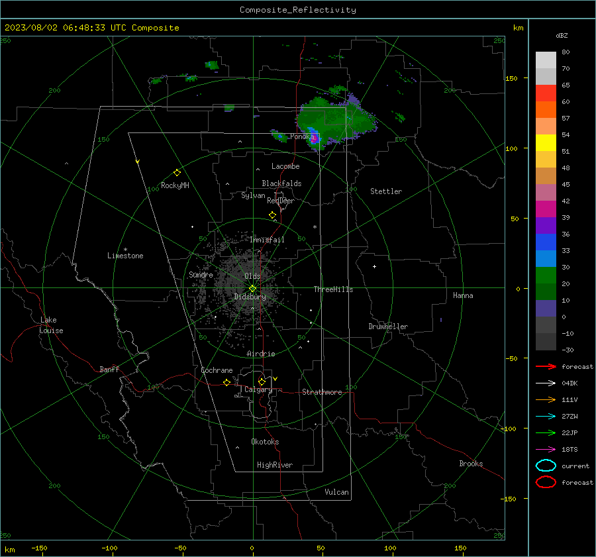Select the Drumheller map label
Screen dimensions: 596x557
click(388, 327)
